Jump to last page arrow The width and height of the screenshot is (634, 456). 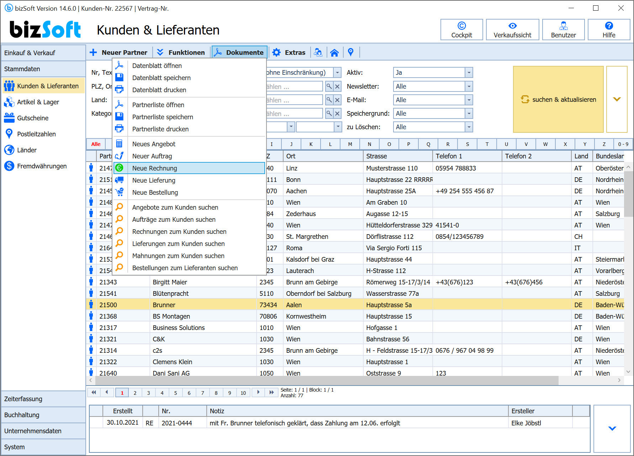click(271, 393)
